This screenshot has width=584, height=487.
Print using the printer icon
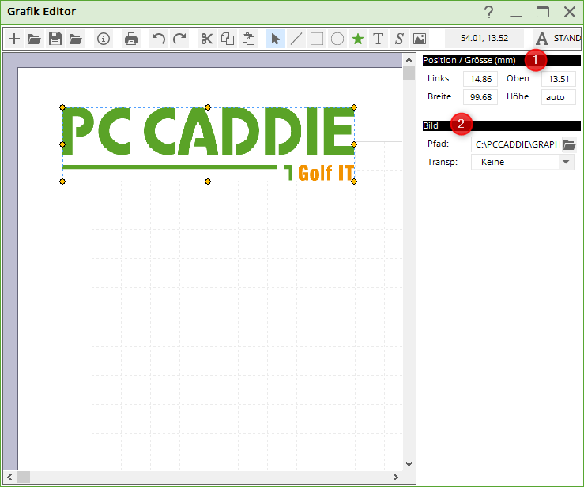(x=131, y=39)
